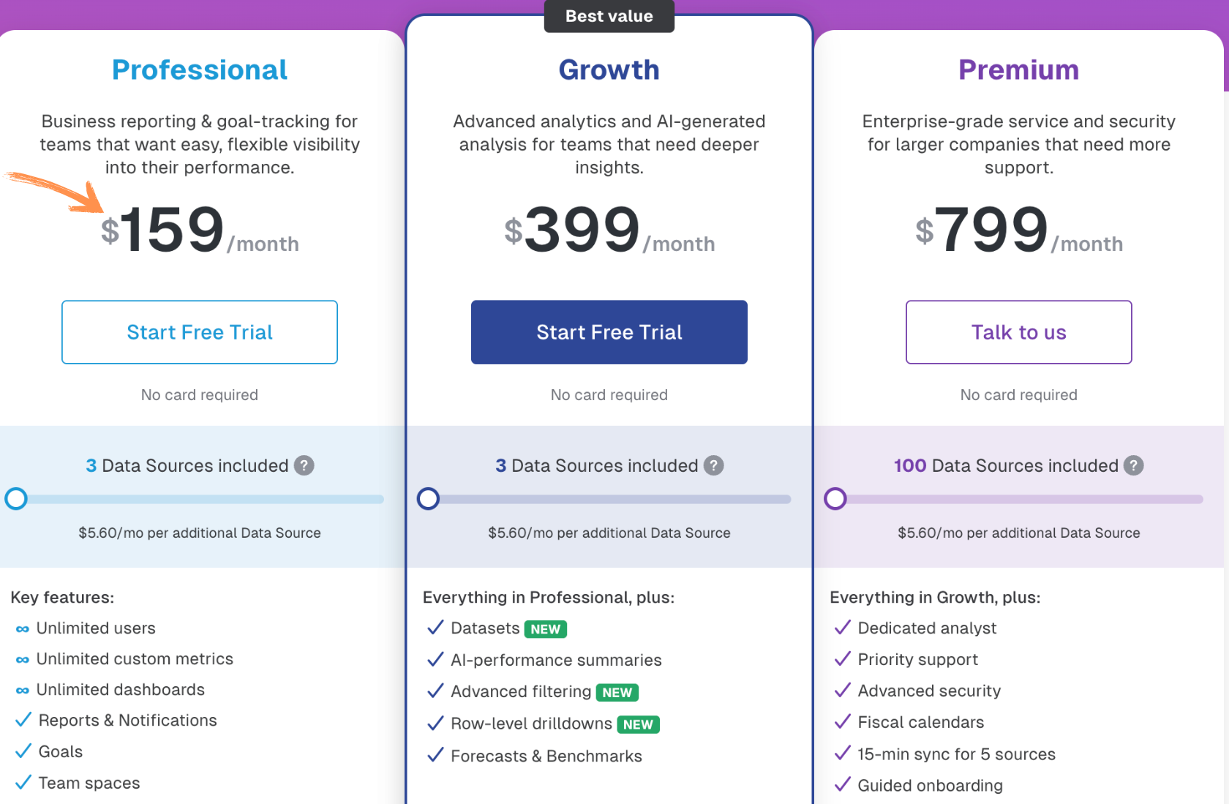Click help icon beside Premium Data Sources
The width and height of the screenshot is (1229, 804).
[x=1134, y=465]
